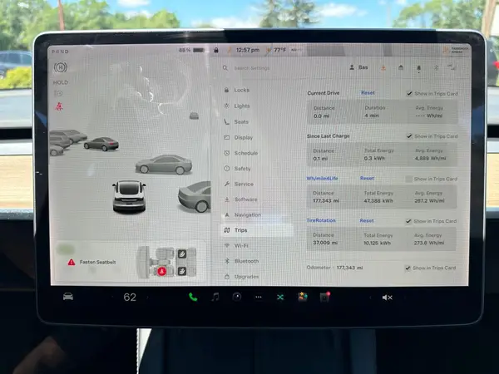Image resolution: width=499 pixels, height=374 pixels.
Task: Select the Trips menu item
Action: [x=257, y=230]
